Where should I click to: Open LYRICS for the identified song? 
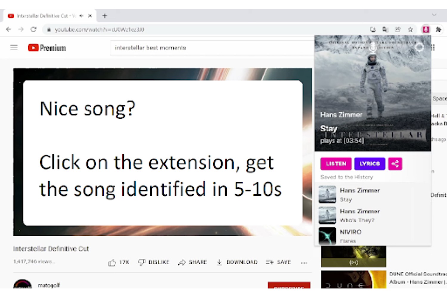tap(370, 164)
